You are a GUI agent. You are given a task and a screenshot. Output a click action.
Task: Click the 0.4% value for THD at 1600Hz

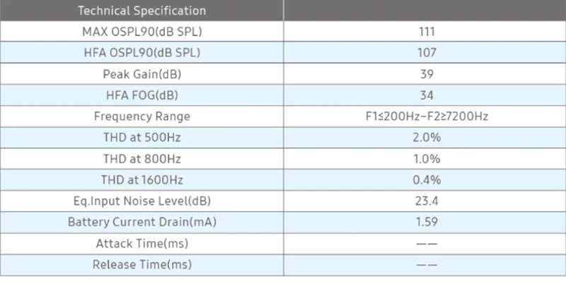(426, 180)
